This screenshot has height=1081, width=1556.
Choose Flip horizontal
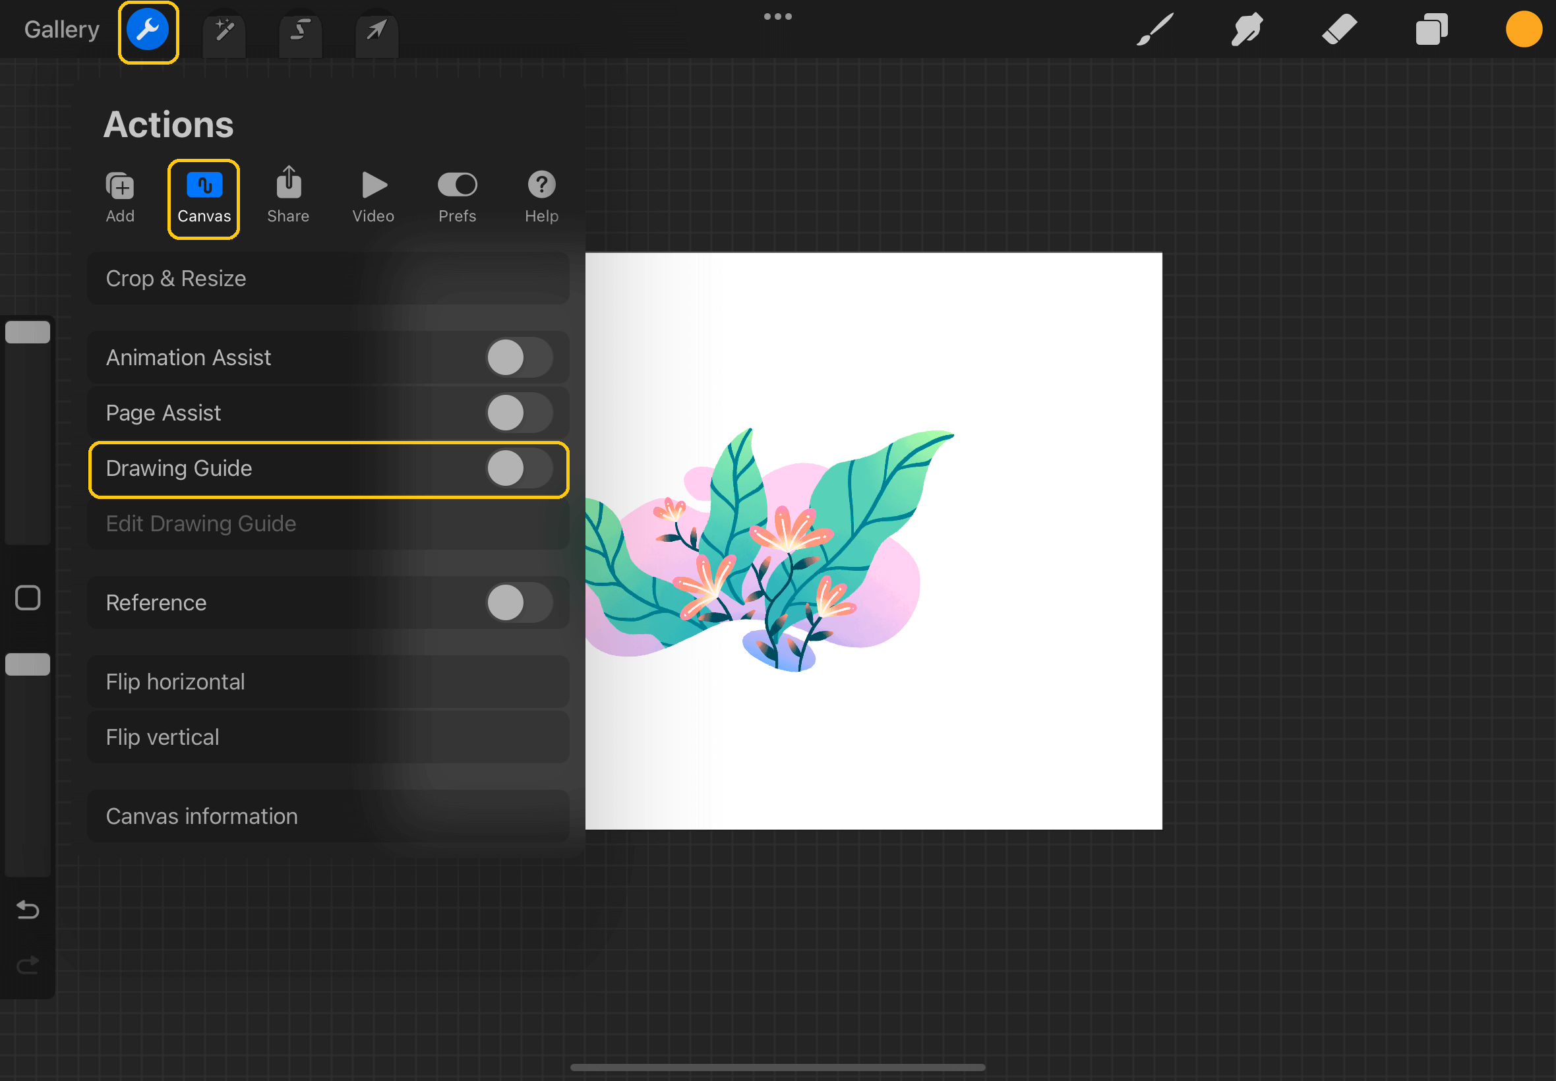click(x=328, y=682)
